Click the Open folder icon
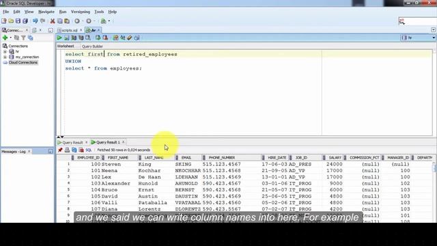The height and width of the screenshot is (246, 437). (11, 21)
